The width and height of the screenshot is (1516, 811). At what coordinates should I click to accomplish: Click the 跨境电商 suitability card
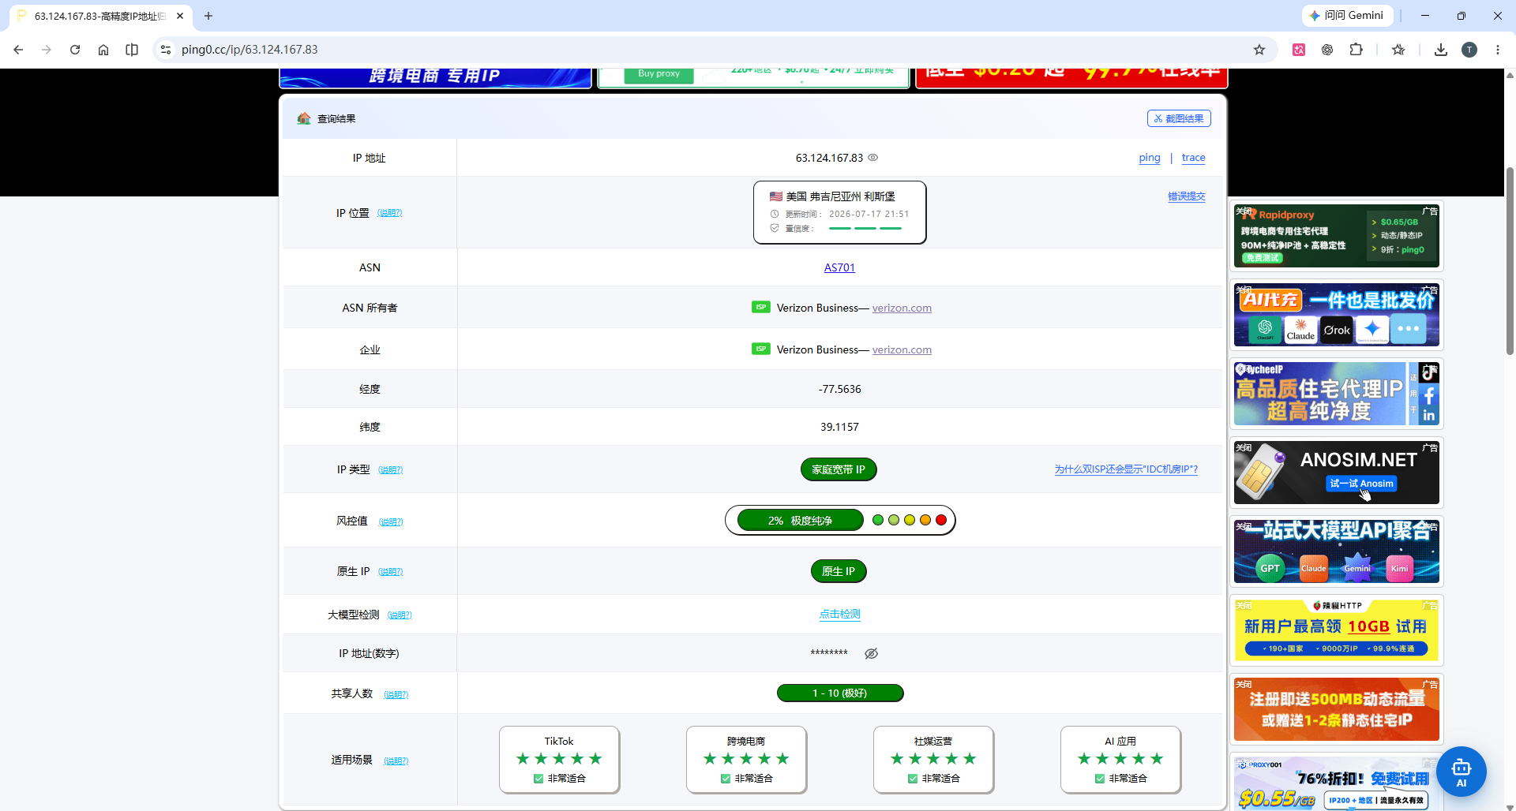point(746,759)
